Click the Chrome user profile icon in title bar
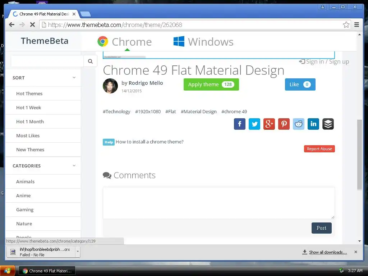 (x=323, y=7)
